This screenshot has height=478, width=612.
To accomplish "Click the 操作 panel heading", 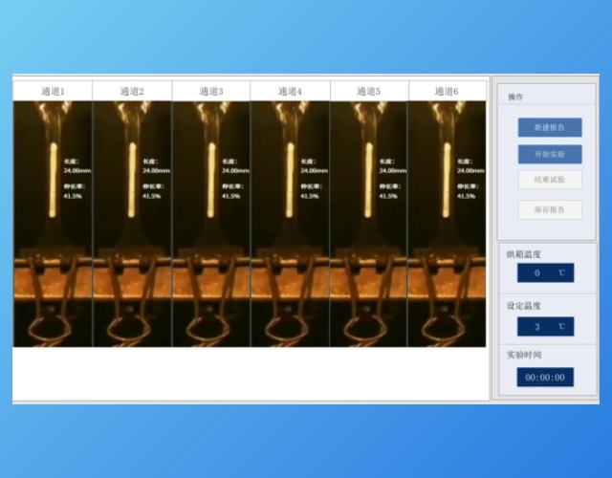I will [516, 98].
